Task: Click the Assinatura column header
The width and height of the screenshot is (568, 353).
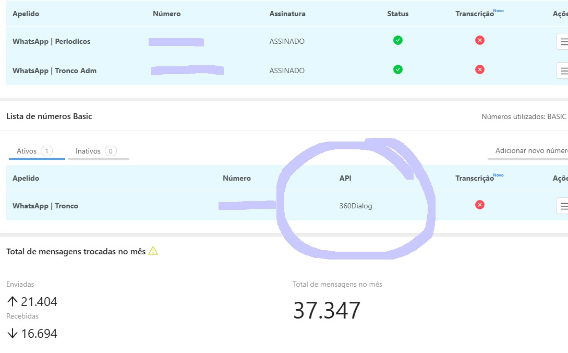Action: (x=287, y=14)
